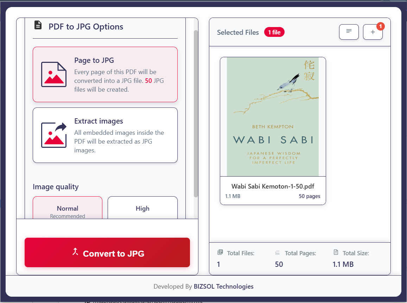
Task: Click the Page to JPG picture icon
Action: click(53, 74)
